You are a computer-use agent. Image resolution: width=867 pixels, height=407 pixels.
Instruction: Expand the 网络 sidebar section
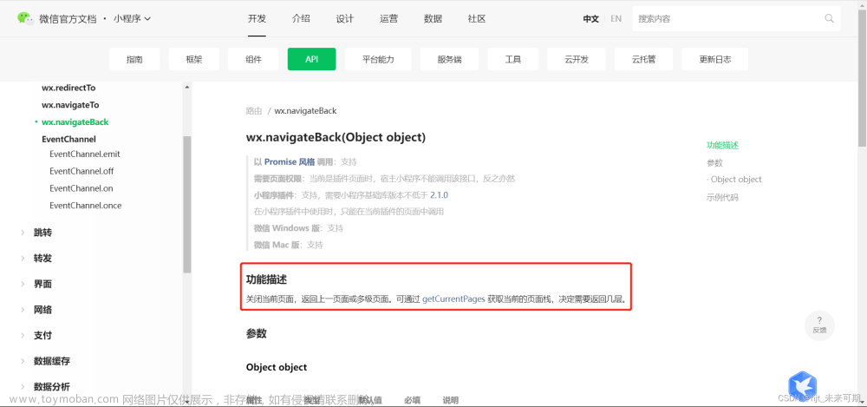click(x=42, y=310)
